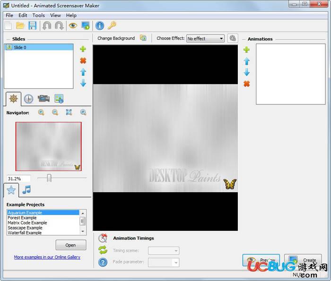The image size is (331, 281).
Task: Open More examples in our Online Gallery link
Action: tap(47, 257)
